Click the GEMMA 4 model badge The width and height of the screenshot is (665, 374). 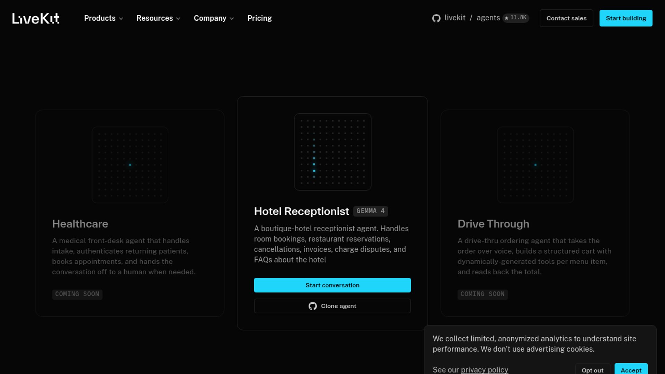[370, 211]
